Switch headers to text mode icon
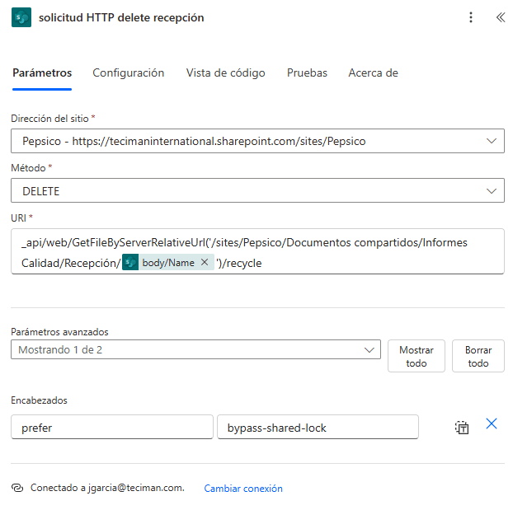 [462, 428]
